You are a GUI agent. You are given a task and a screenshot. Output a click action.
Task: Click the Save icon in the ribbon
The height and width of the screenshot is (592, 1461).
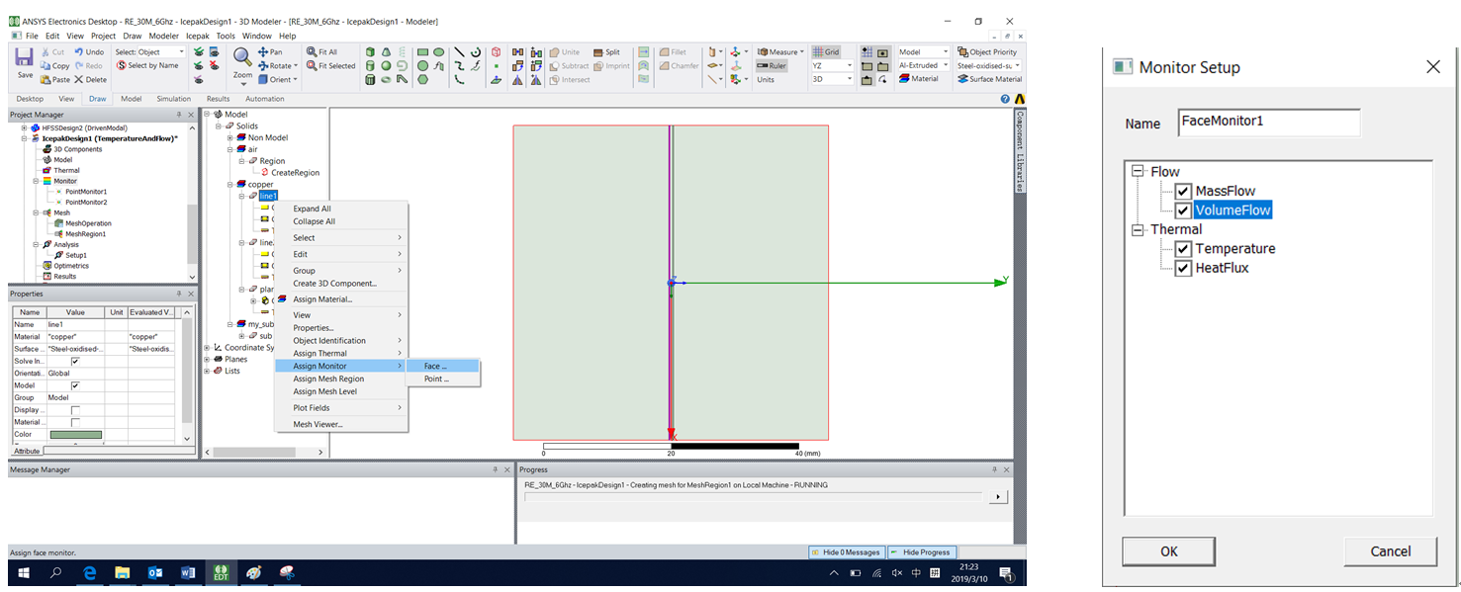pyautogui.click(x=25, y=58)
